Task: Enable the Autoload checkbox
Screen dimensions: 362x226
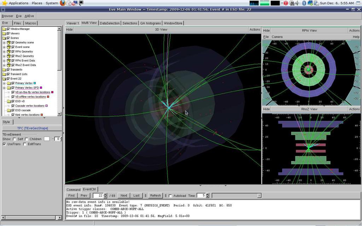Action: pyautogui.click(x=170, y=196)
